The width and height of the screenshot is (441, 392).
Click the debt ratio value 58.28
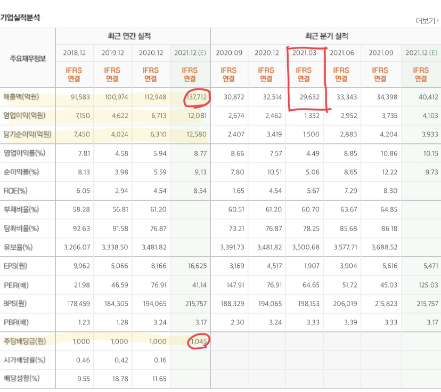pyautogui.click(x=81, y=209)
